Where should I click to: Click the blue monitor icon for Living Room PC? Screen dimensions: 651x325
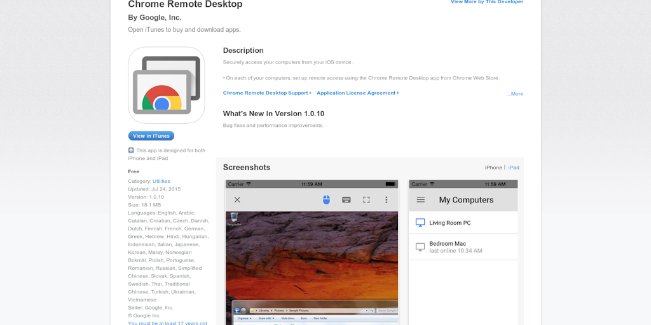point(420,223)
